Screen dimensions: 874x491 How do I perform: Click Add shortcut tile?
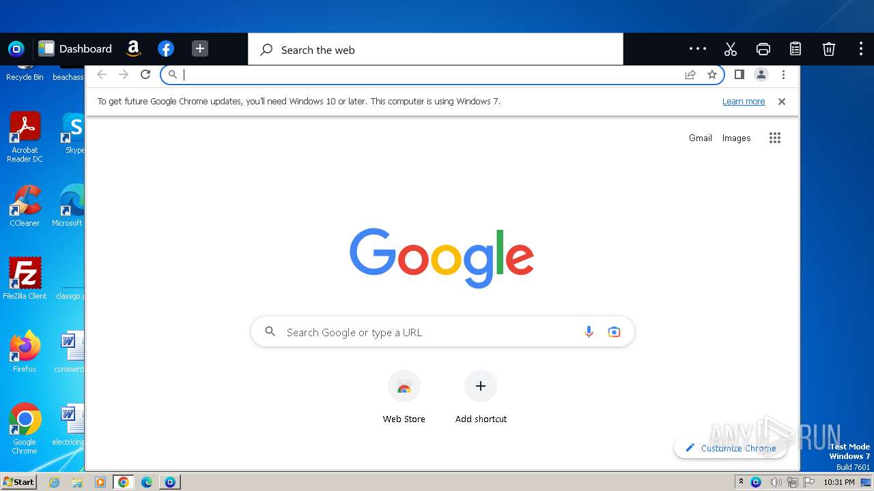481,397
